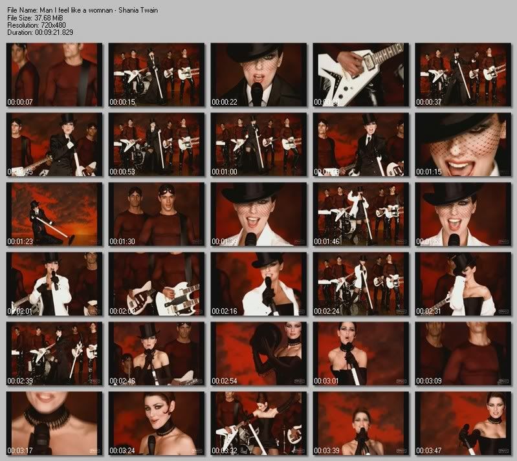Pick the 00:02:01 thumbnail
517x461 pixels.
click(x=54, y=284)
